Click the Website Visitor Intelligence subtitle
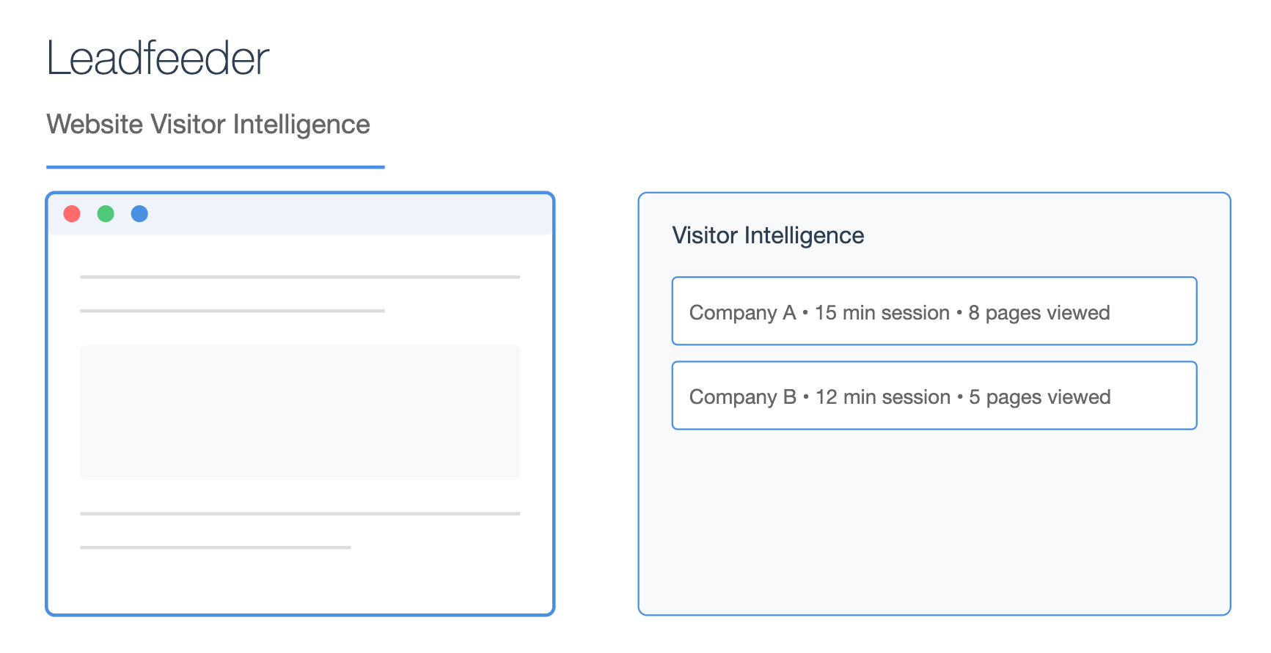1271x653 pixels. click(208, 124)
